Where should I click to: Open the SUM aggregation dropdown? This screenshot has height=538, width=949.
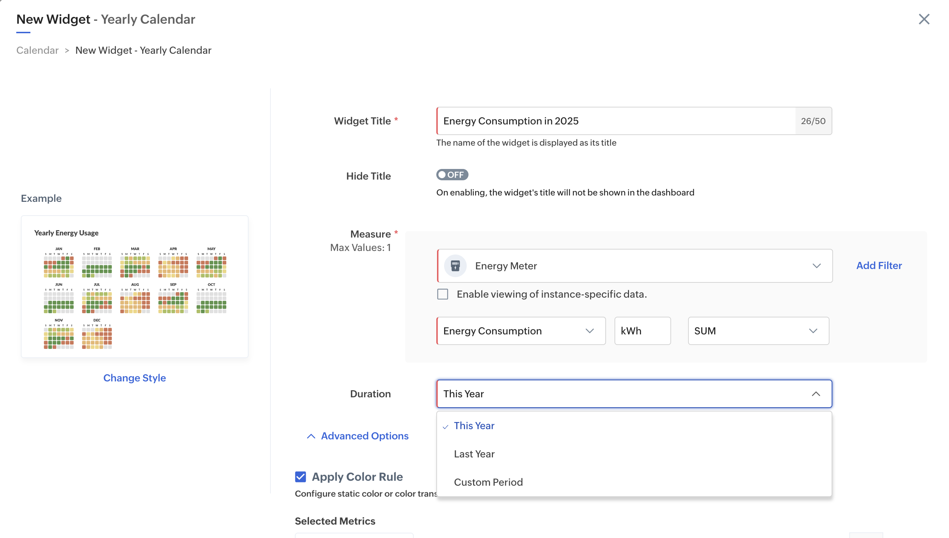coord(758,331)
